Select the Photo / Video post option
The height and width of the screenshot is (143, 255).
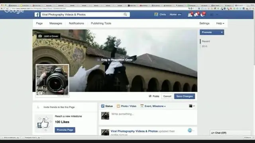click(x=127, y=106)
